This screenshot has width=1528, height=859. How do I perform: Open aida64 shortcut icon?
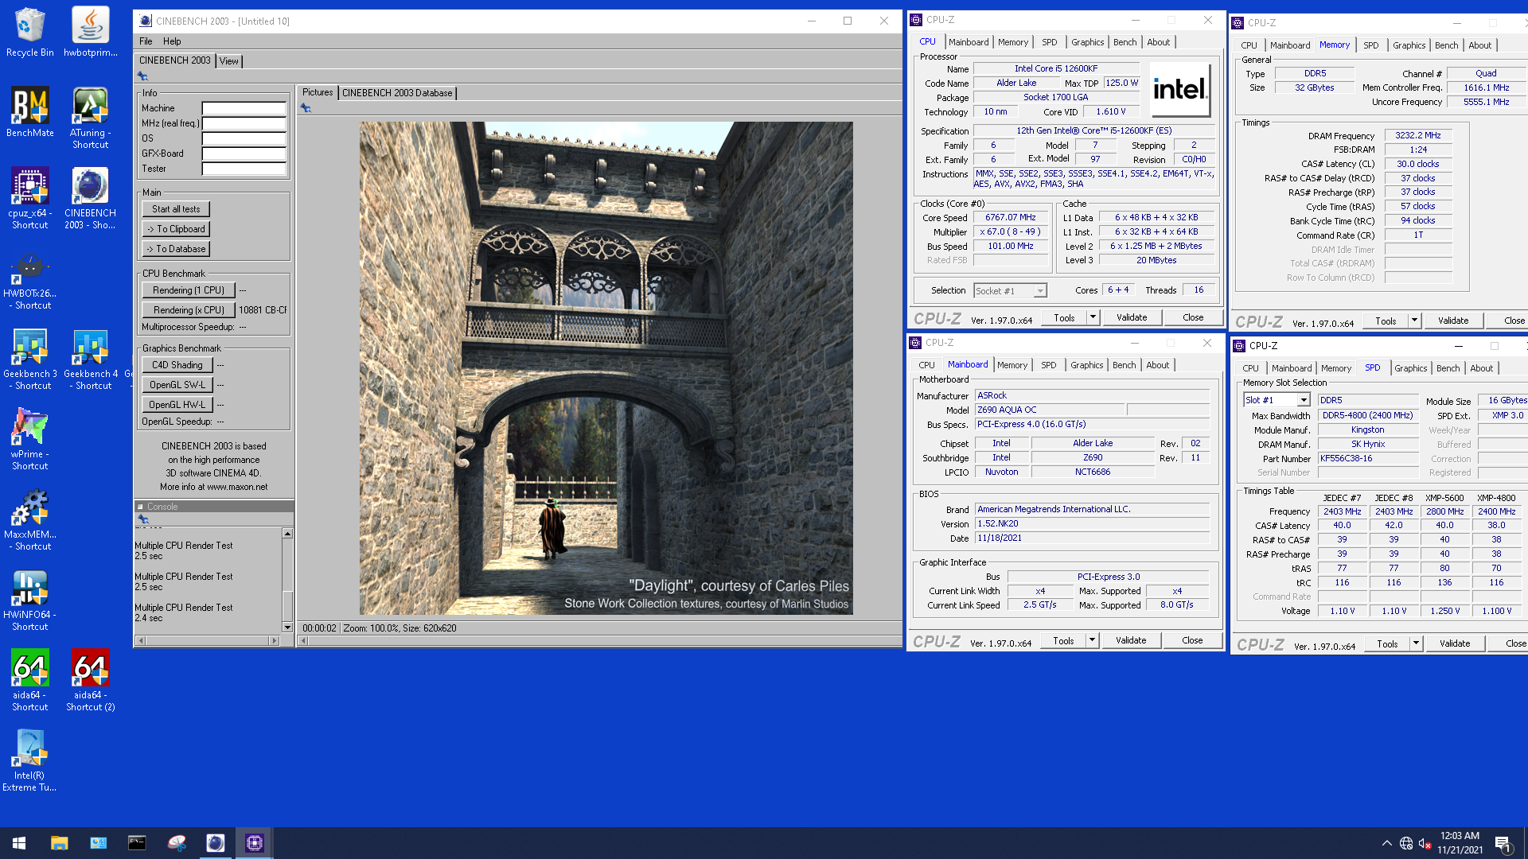click(x=30, y=680)
